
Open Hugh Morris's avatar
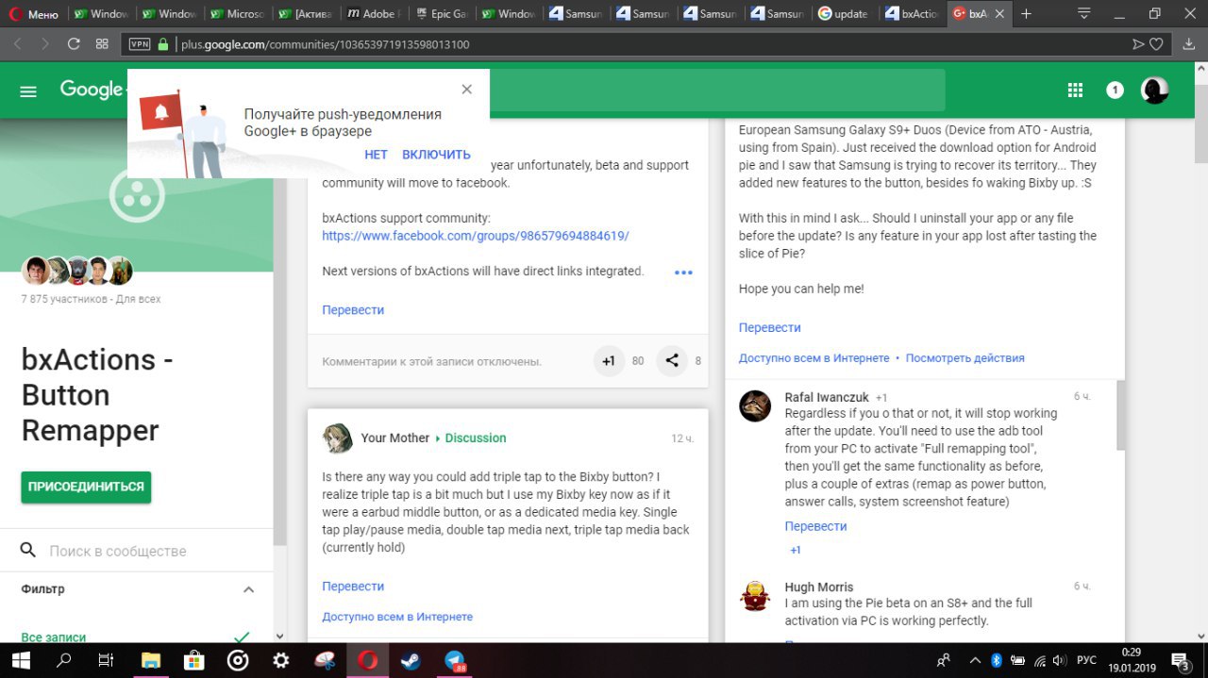pyautogui.click(x=755, y=595)
